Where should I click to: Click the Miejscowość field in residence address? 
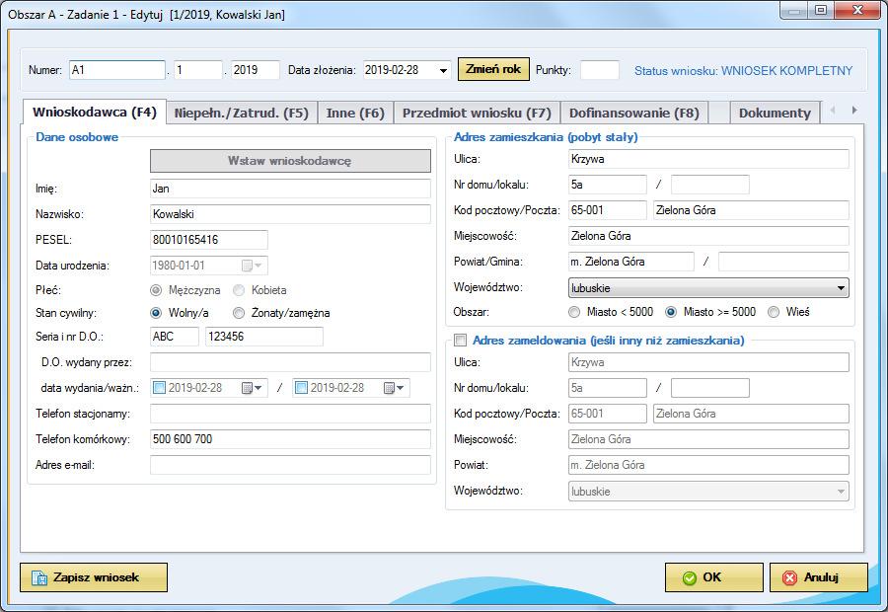pos(708,236)
